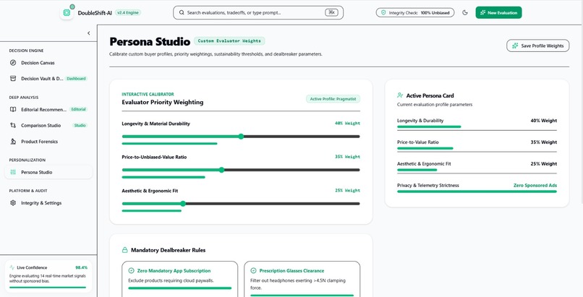Viewport: 583px width, 297px height.
Task: Click Live Confidence pulse icon
Action: pyautogui.click(x=12, y=267)
